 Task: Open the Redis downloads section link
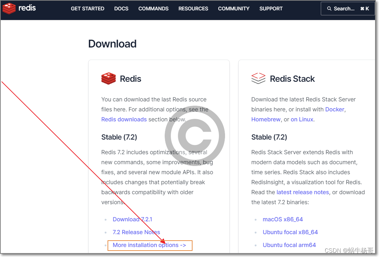(x=124, y=119)
